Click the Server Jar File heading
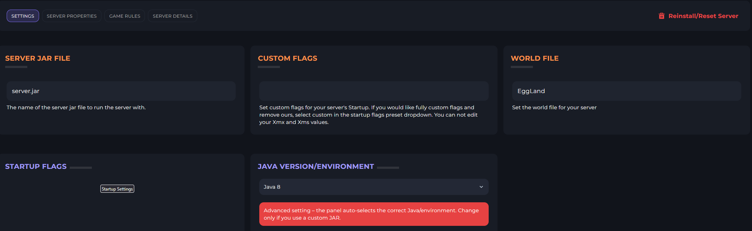The width and height of the screenshot is (752, 231). (x=38, y=58)
